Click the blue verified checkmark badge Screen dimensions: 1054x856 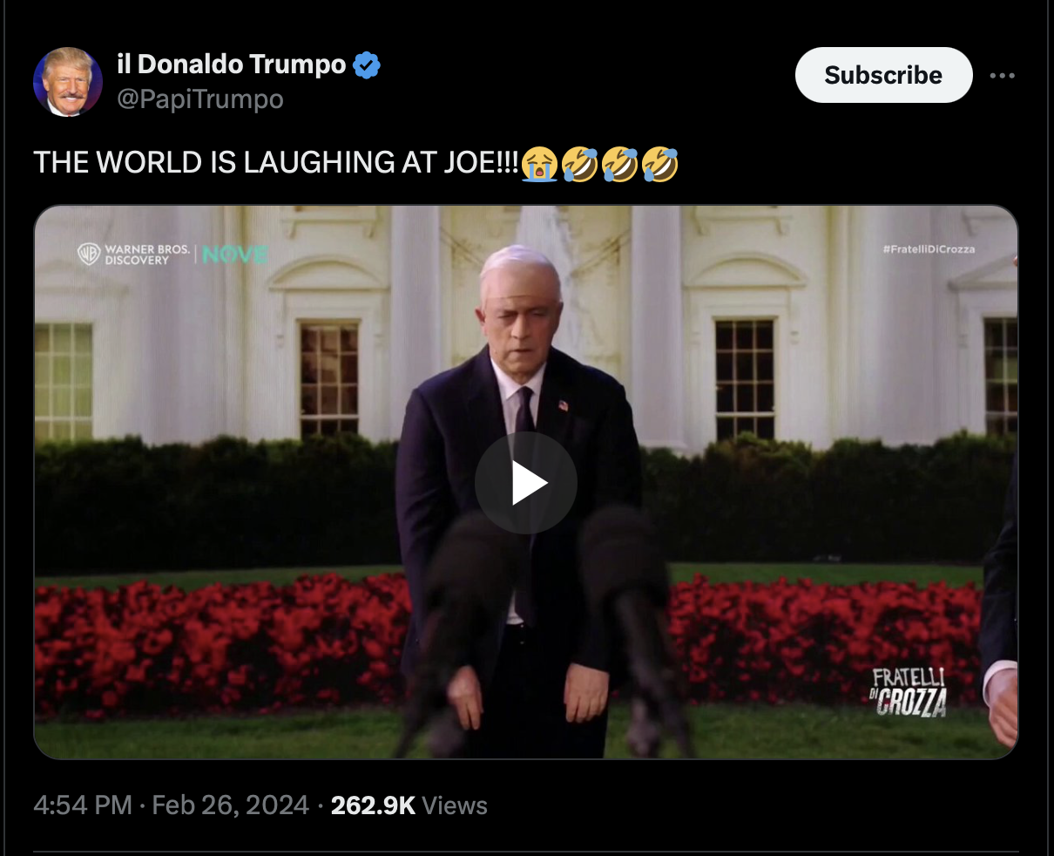[x=367, y=65]
